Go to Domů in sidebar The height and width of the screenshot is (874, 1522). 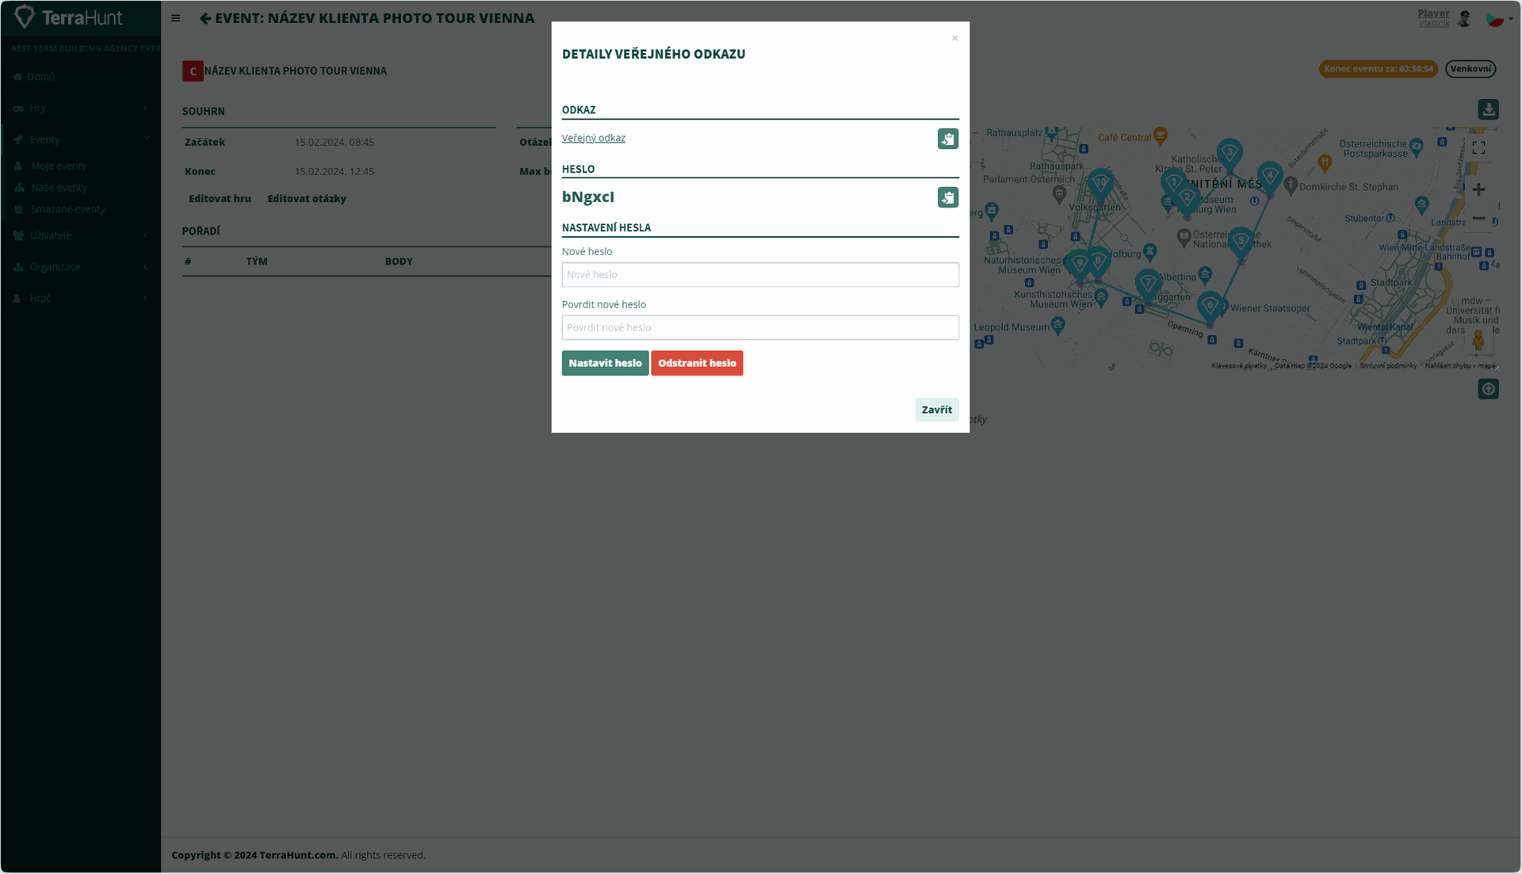40,77
